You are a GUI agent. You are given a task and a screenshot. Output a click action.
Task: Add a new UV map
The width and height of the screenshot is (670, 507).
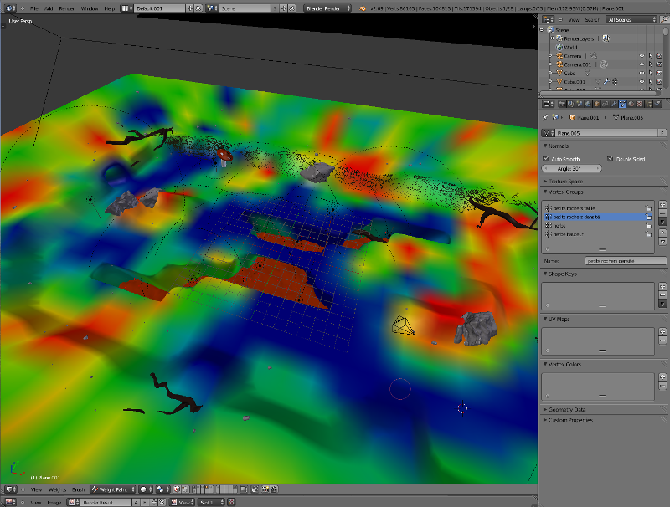click(662, 331)
